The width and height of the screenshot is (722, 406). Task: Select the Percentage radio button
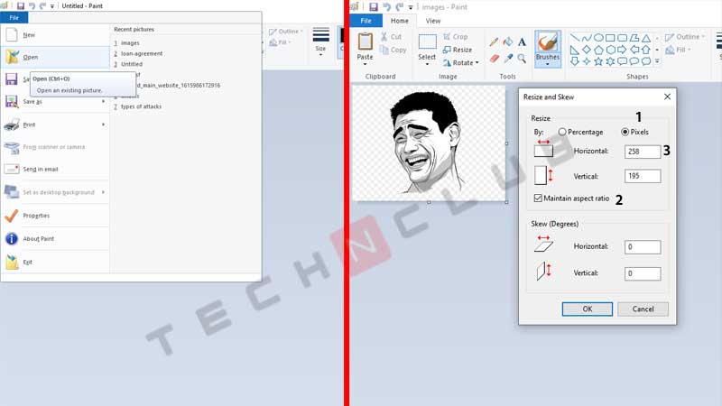coord(562,132)
